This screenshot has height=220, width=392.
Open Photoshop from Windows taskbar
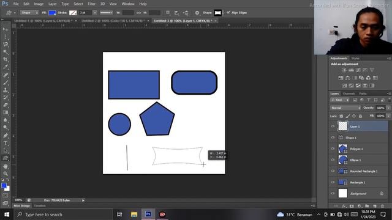[x=148, y=215]
